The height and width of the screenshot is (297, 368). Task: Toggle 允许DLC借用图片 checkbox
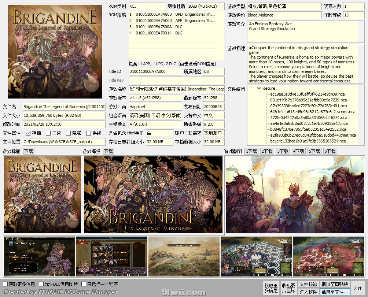point(41,284)
